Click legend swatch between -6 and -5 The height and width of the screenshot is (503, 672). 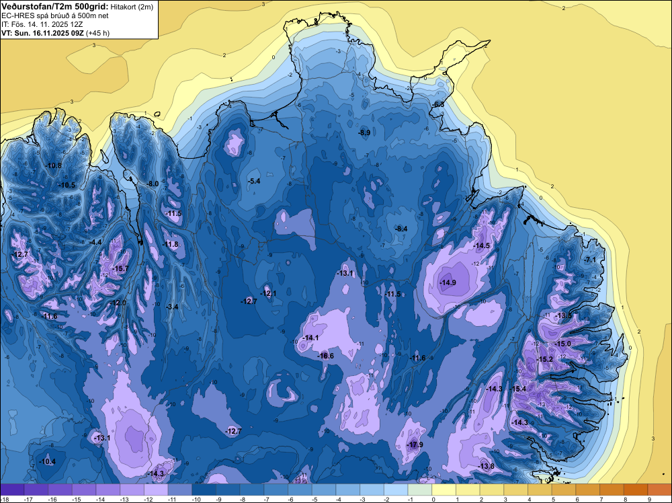pos(300,490)
